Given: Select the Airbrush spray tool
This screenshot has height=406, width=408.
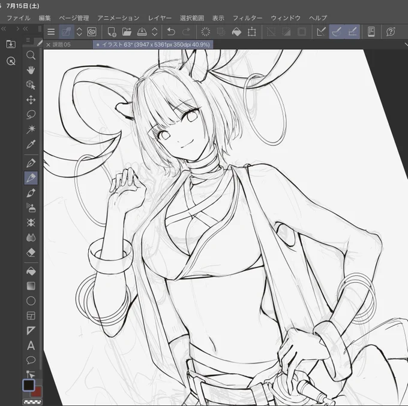Looking at the screenshot, I should pos(31,208).
